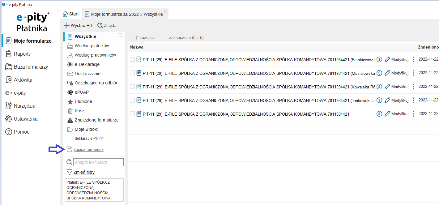This screenshot has width=439, height=205.
Task: Switch to the Start tab
Action: (71, 14)
